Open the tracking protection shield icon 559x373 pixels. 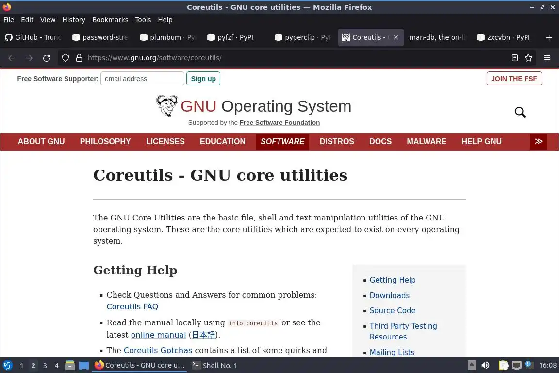click(66, 58)
